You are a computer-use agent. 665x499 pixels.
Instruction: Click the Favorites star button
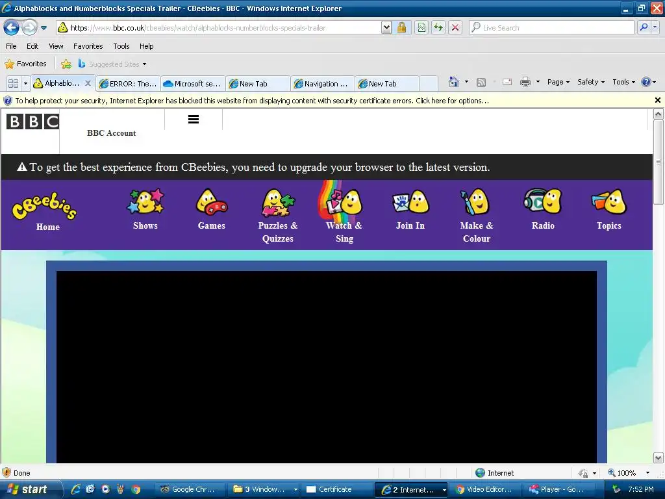tap(25, 64)
